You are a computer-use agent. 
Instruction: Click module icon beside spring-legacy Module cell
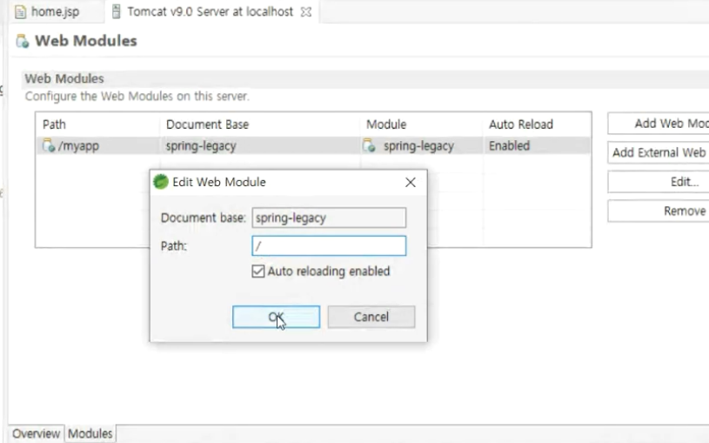pyautogui.click(x=369, y=145)
